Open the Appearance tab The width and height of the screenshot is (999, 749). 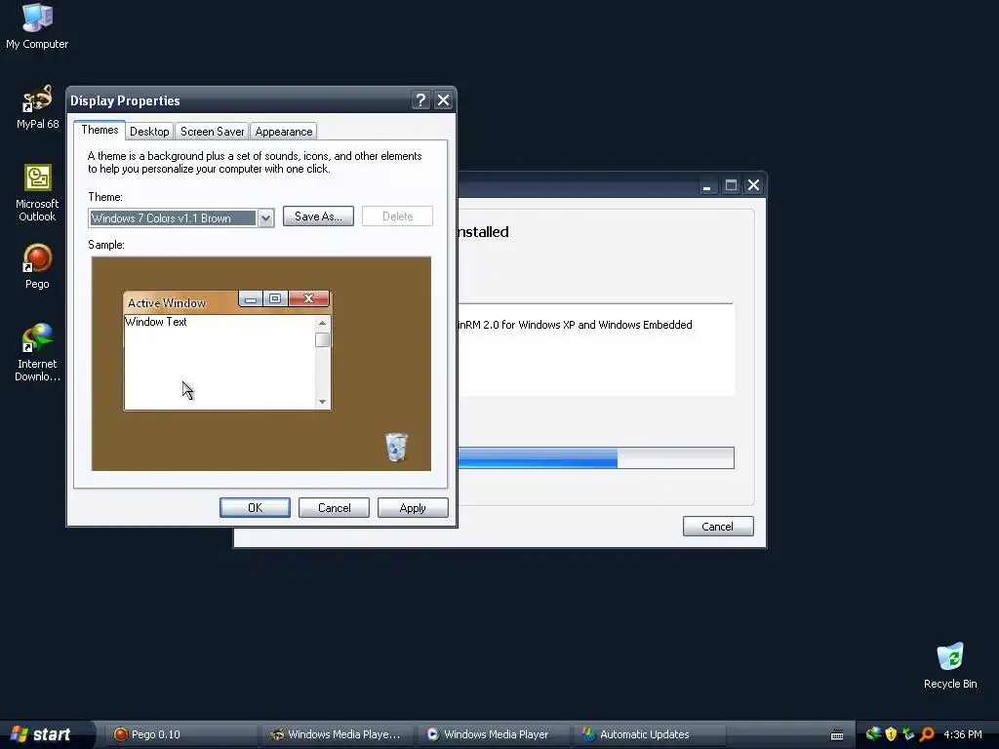284,132
